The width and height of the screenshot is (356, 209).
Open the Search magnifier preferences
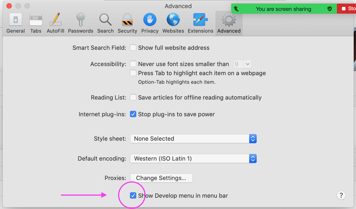(105, 23)
